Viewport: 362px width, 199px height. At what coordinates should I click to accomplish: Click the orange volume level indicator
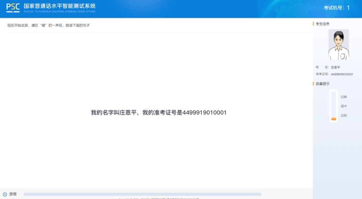coord(334,119)
